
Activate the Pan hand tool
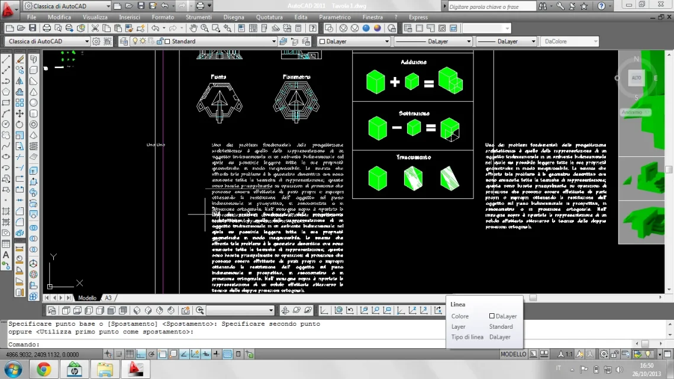pos(194,28)
